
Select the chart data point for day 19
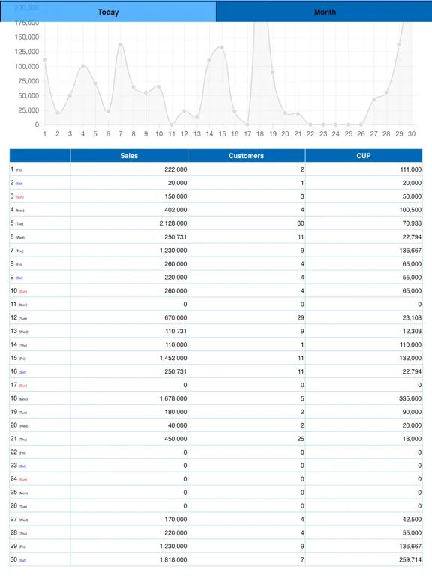click(272, 72)
